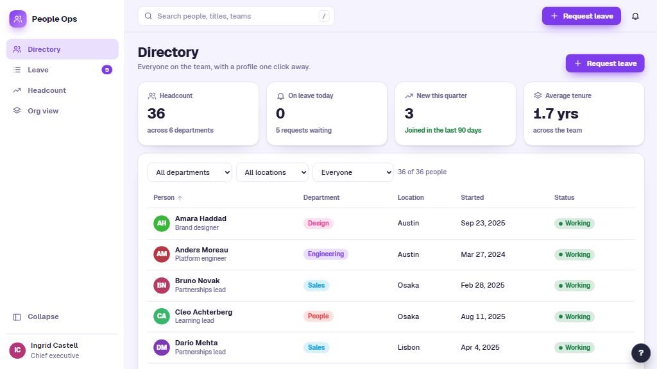Click the Design department tag
Viewport: 657px width, 369px height.
click(318, 224)
